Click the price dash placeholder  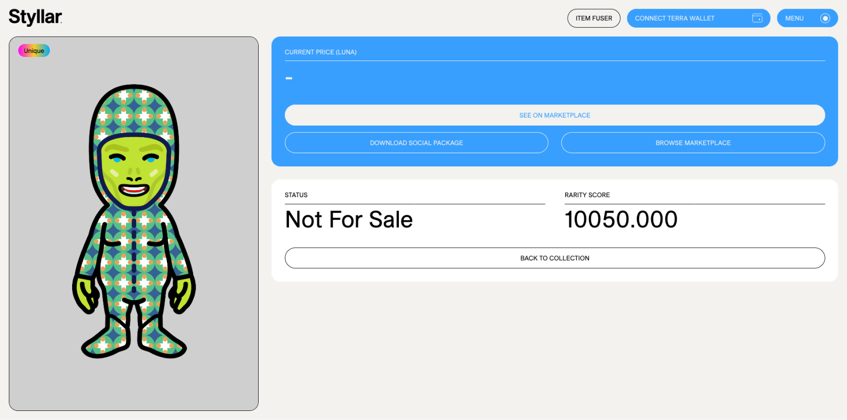tap(289, 78)
